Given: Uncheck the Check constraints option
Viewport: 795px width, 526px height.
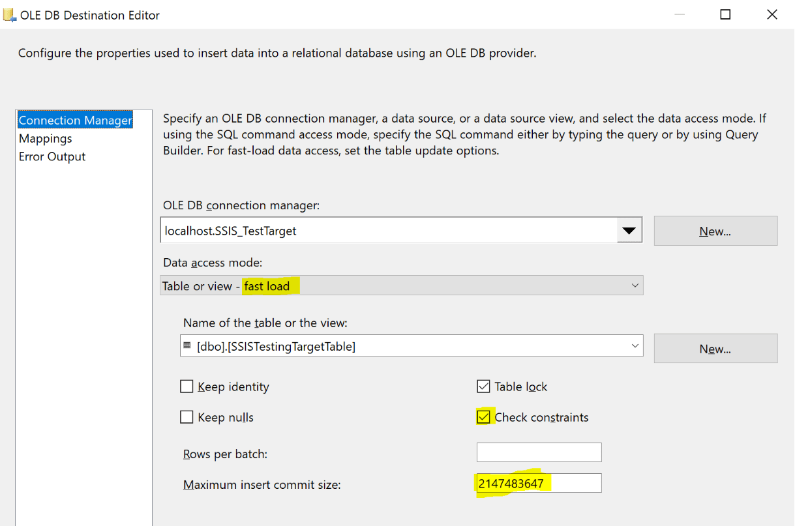Looking at the screenshot, I should pos(483,417).
